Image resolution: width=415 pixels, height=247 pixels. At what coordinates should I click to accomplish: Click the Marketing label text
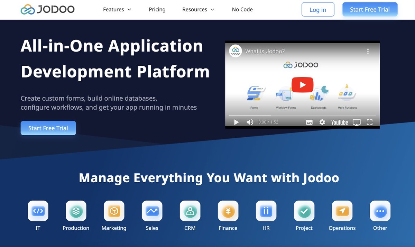pyautogui.click(x=114, y=228)
